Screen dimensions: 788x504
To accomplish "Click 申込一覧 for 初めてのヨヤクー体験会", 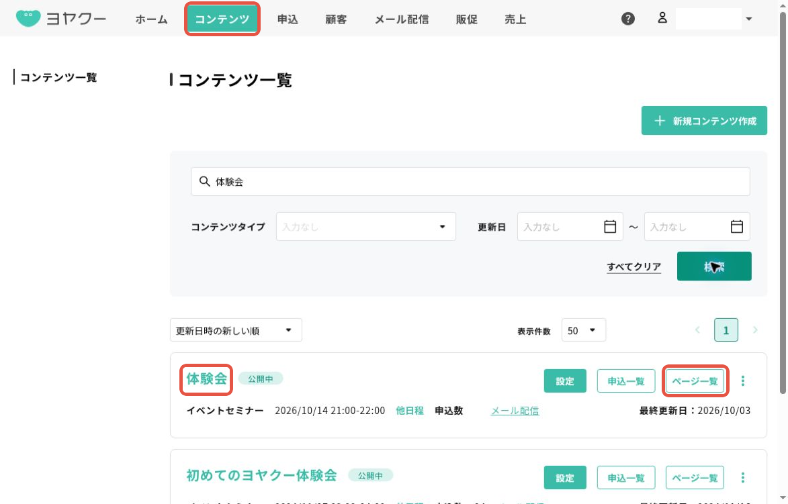I will (625, 477).
